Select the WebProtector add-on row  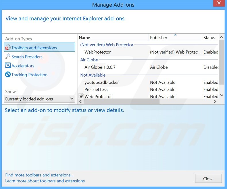(98, 52)
